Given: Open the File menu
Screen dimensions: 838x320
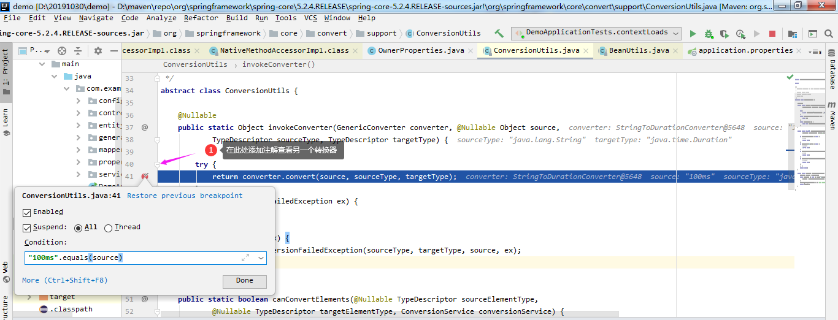Looking at the screenshot, I should 12,18.
